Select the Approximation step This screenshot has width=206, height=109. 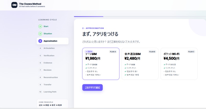point(53,41)
